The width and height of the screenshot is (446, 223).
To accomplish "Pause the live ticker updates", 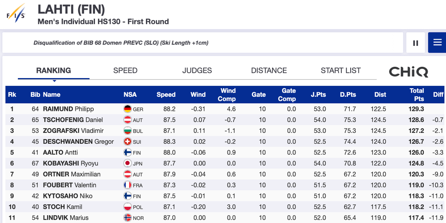I will click(x=416, y=43).
